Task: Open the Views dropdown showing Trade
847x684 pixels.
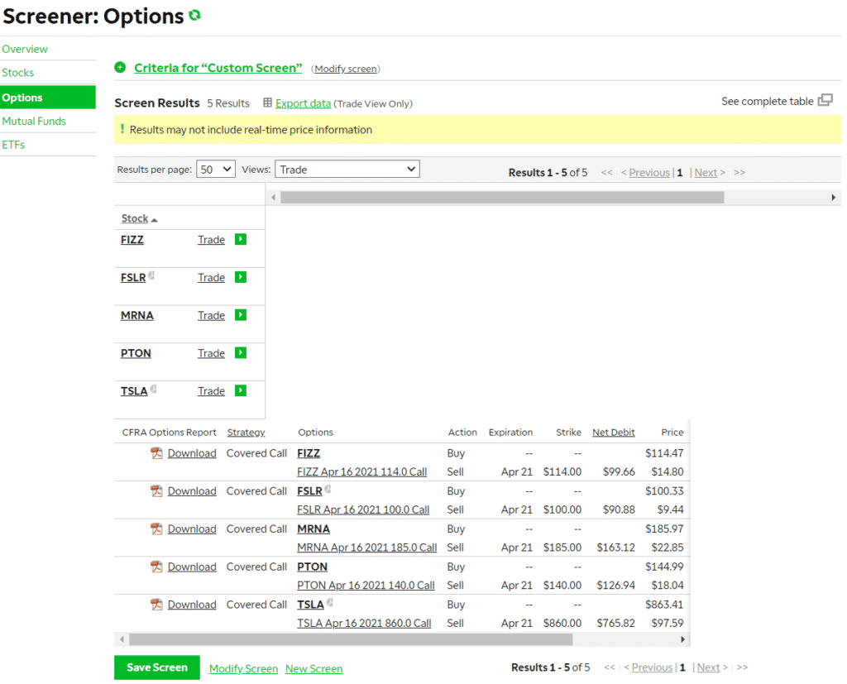Action: (347, 169)
